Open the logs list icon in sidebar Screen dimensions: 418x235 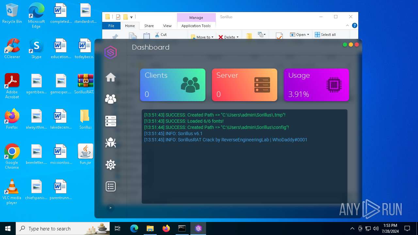(x=111, y=186)
